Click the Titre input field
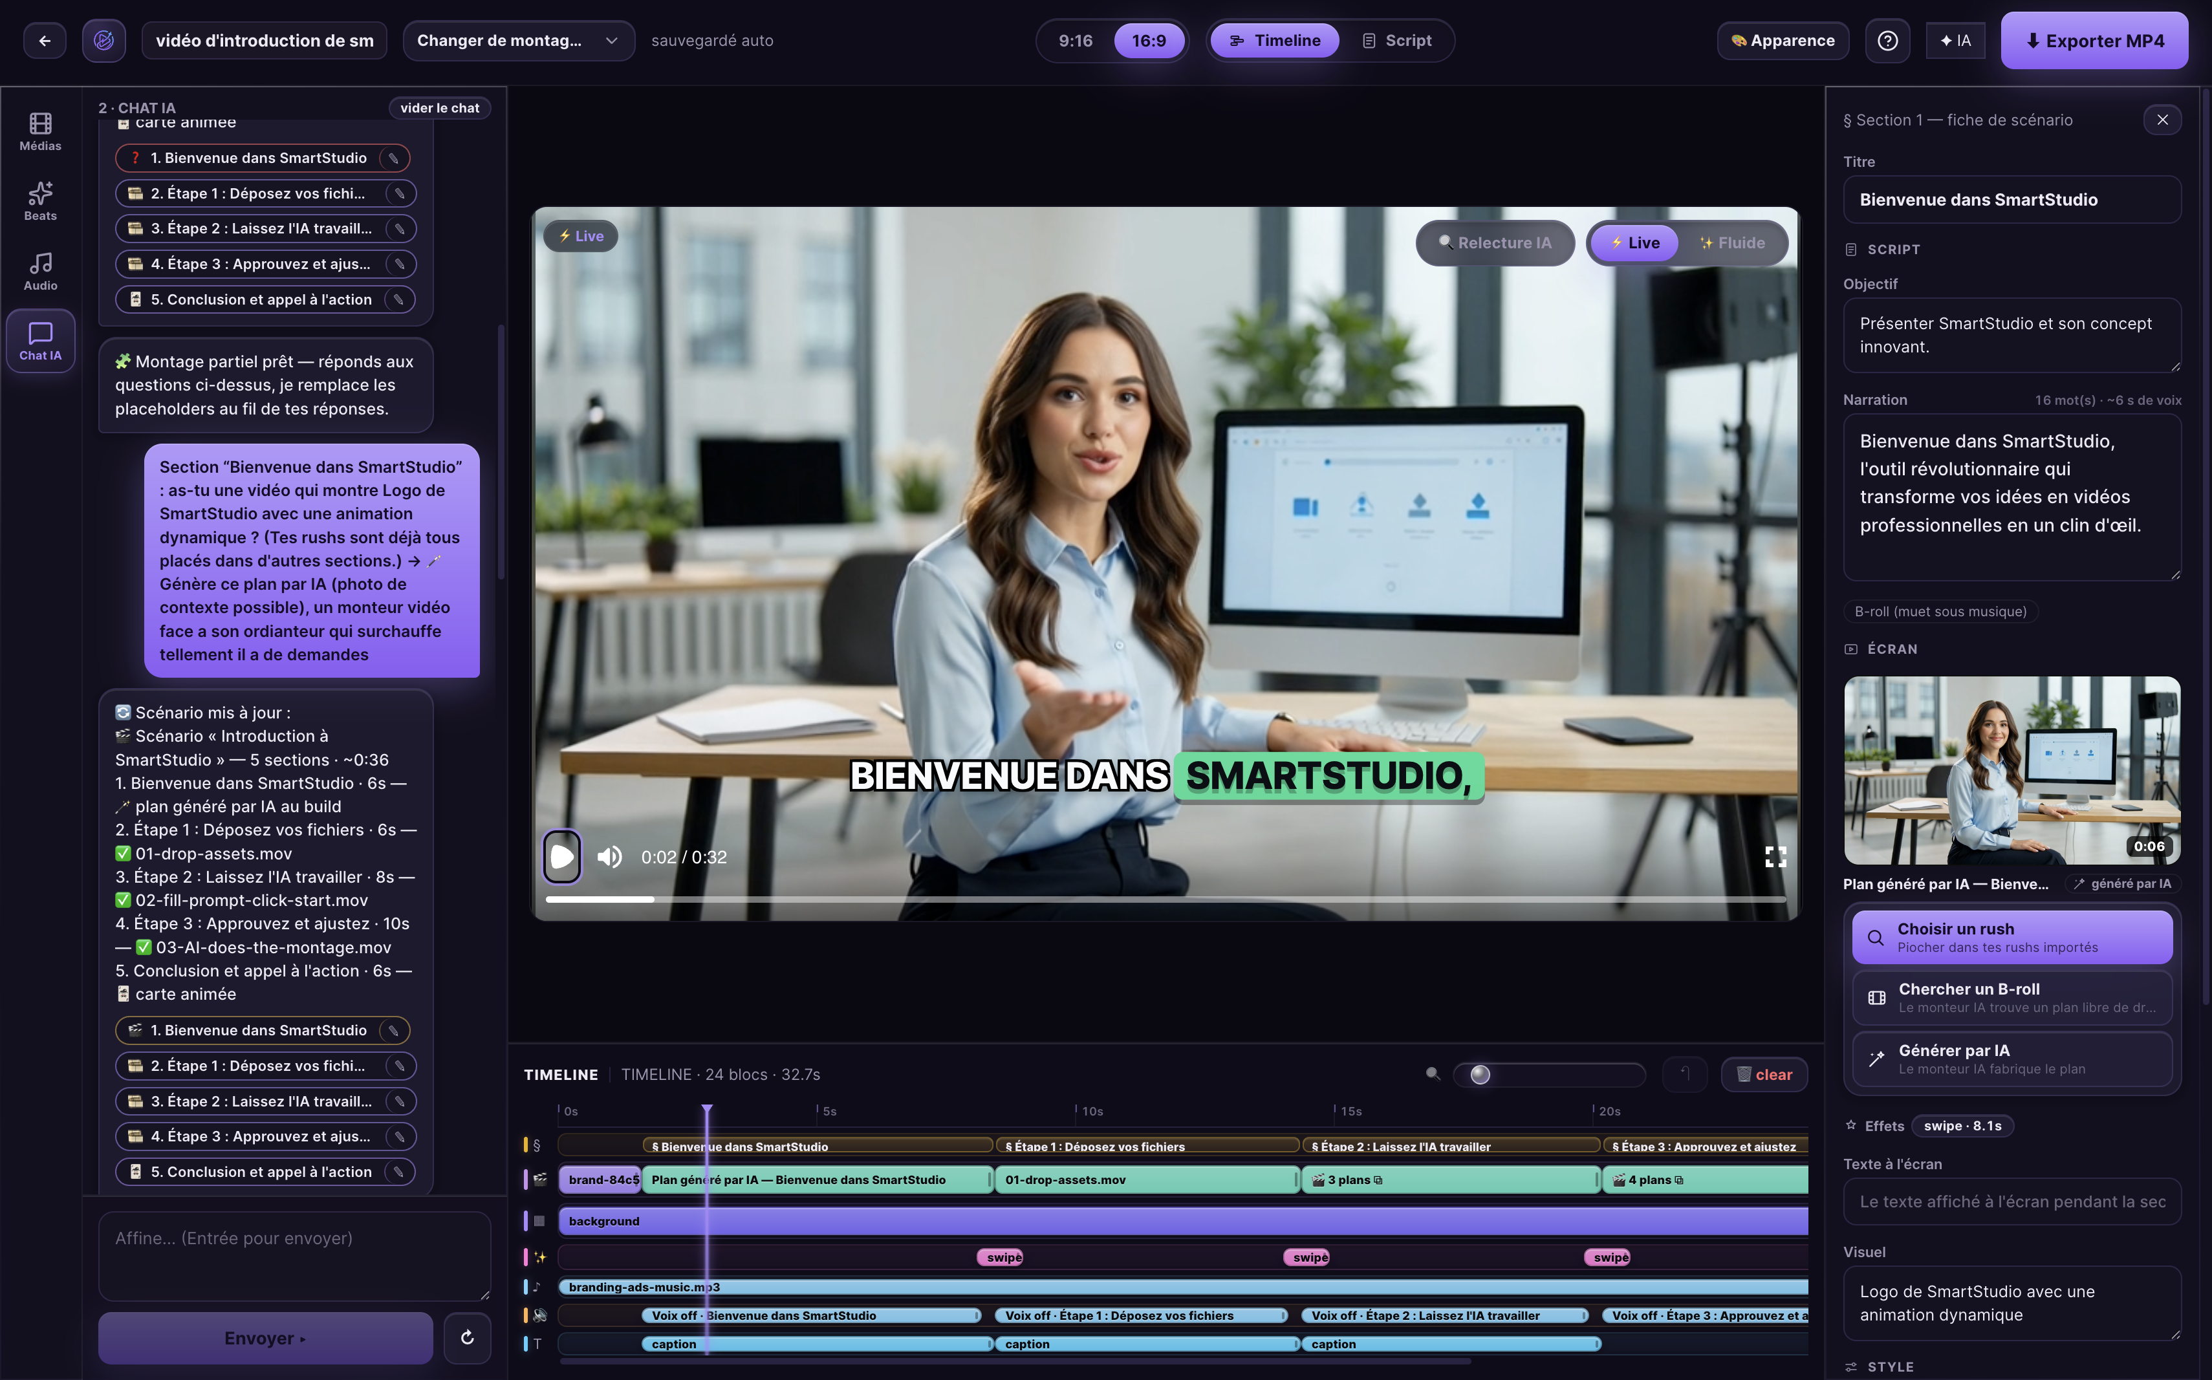This screenshot has height=1380, width=2212. (x=2012, y=199)
